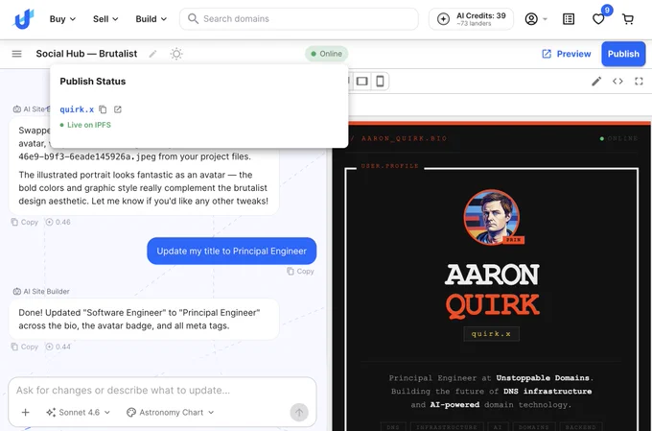Open the quirk.x domain link
Screen dimensions: 652x431
[77, 109]
